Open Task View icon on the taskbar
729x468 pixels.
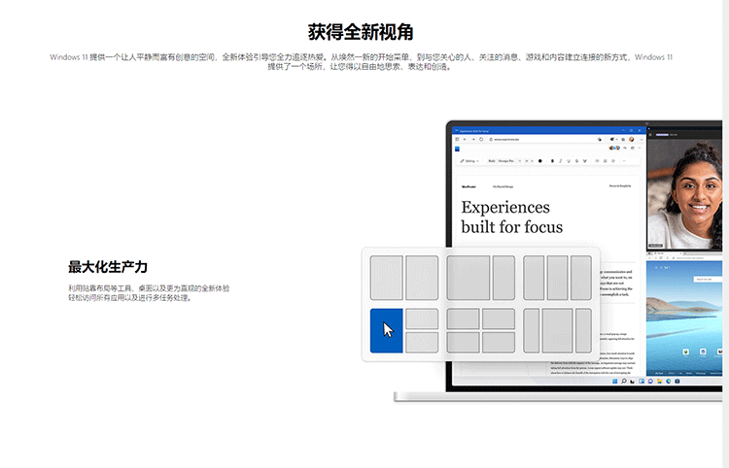pyautogui.click(x=633, y=382)
